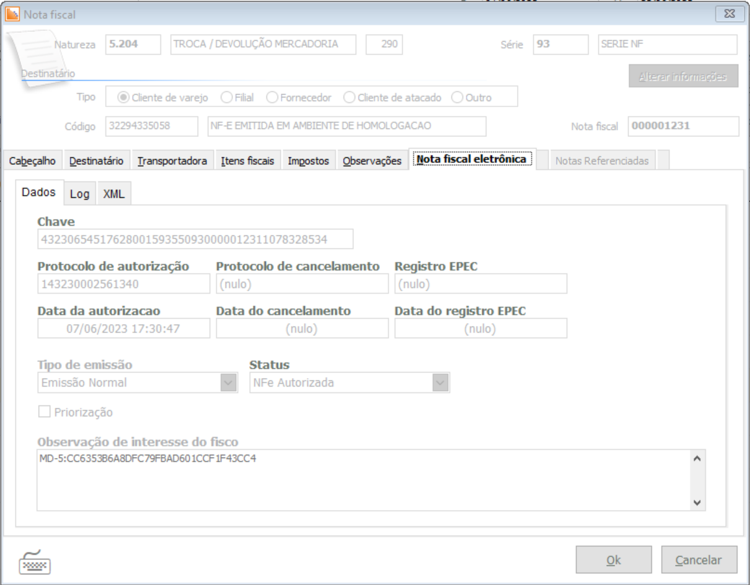Click the Data do registro EPEC field

481,328
